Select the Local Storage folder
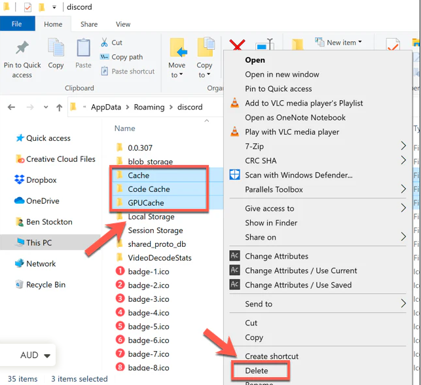421x385 pixels. (x=145, y=216)
